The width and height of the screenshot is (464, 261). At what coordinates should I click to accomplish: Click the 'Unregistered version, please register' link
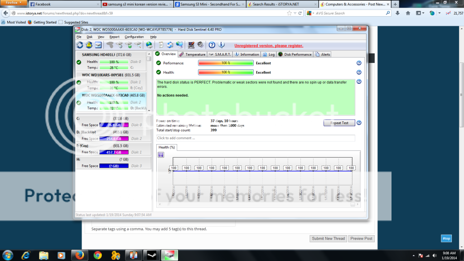tap(269, 45)
